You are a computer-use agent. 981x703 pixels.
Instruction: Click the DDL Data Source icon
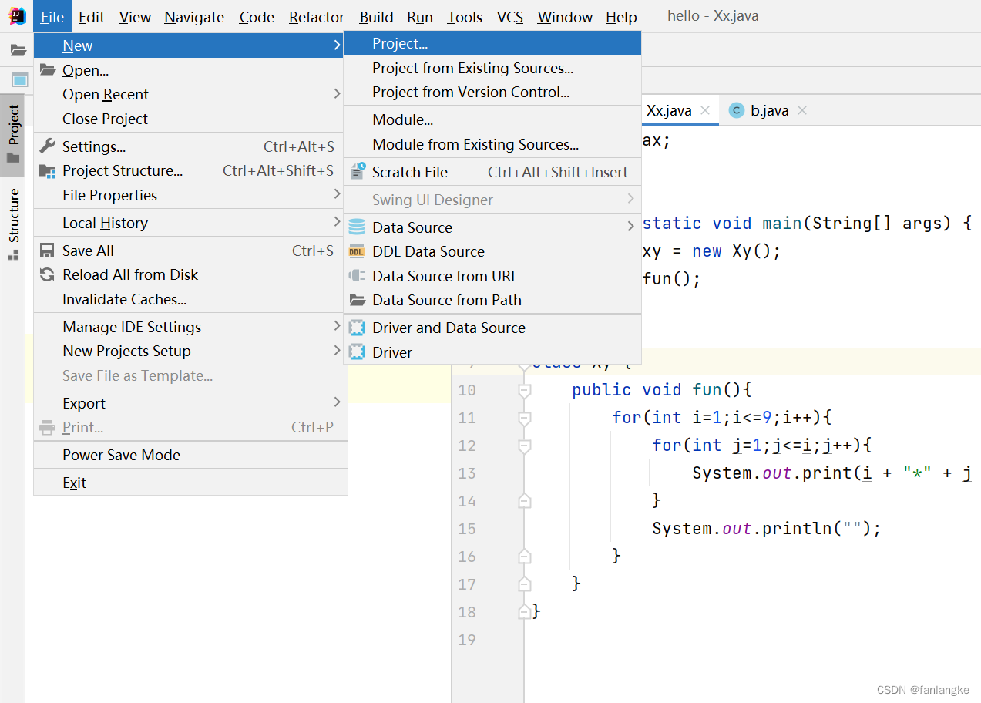tap(357, 251)
